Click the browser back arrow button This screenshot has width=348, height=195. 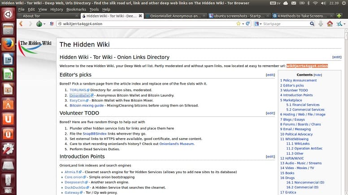coord(21,24)
